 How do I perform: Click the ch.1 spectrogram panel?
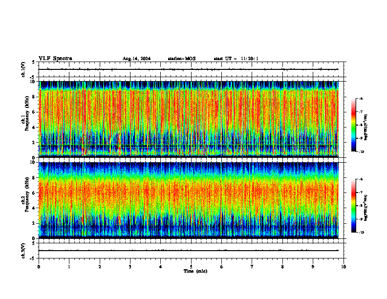[x=189, y=119]
